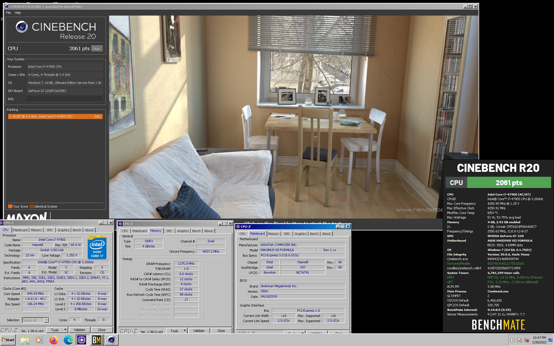Open File Explorer from the taskbar

tap(25, 340)
